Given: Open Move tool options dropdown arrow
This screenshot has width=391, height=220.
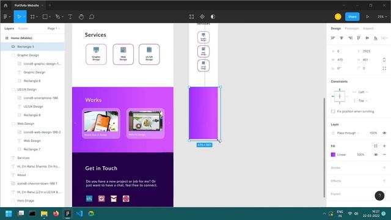Looking at the screenshot, I should point(24,16).
